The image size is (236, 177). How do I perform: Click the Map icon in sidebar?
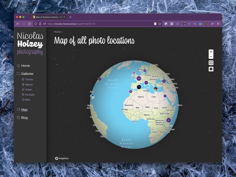pyautogui.click(x=18, y=109)
